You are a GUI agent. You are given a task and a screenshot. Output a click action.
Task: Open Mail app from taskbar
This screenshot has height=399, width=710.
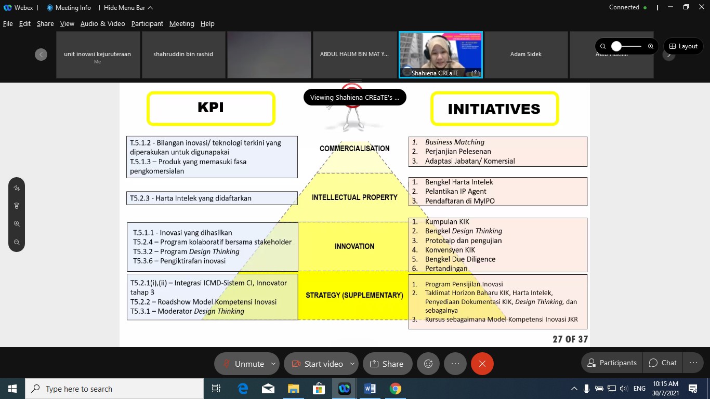(268, 389)
